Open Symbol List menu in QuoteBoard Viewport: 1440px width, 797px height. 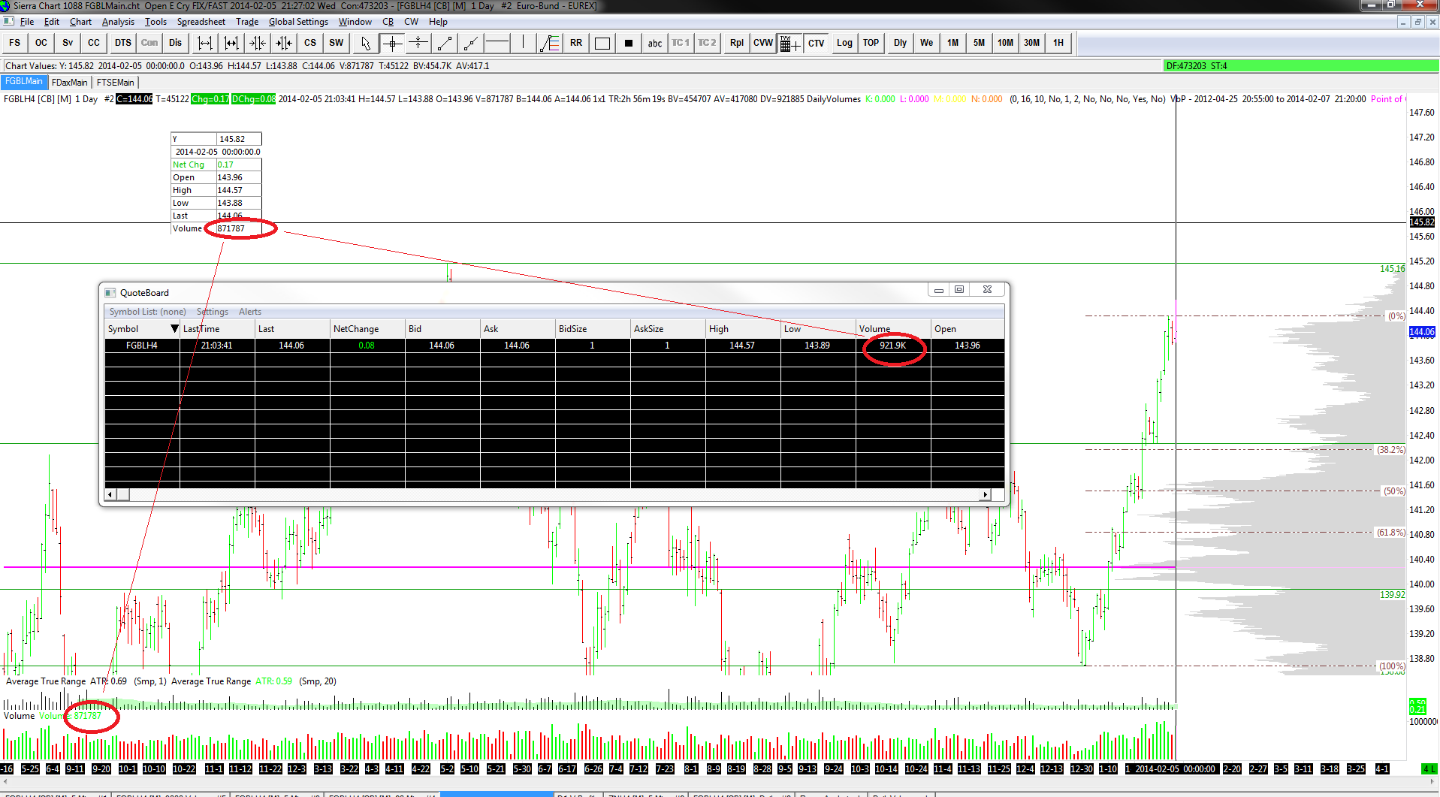[148, 312]
